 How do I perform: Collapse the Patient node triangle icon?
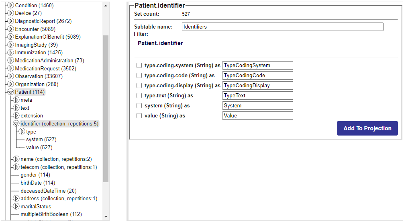10,92
